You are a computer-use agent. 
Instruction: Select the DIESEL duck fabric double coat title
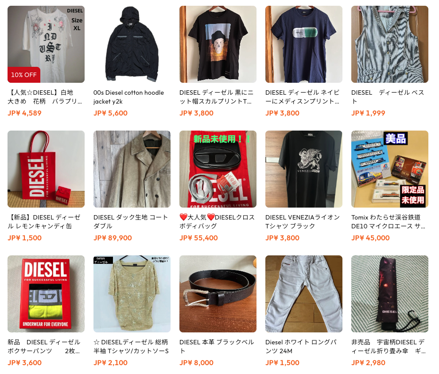pyautogui.click(x=131, y=222)
